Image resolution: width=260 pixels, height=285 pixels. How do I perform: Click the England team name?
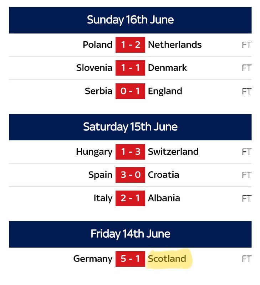point(165,91)
